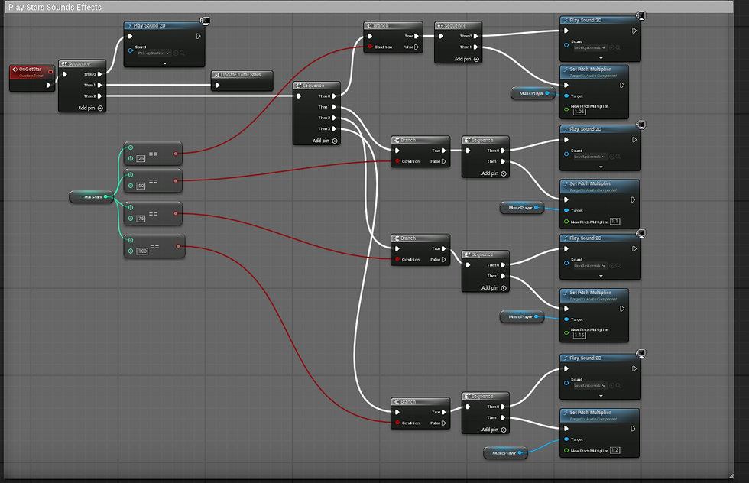Click the magnifier icon beside Pick-upStarNon sound

pos(182,53)
